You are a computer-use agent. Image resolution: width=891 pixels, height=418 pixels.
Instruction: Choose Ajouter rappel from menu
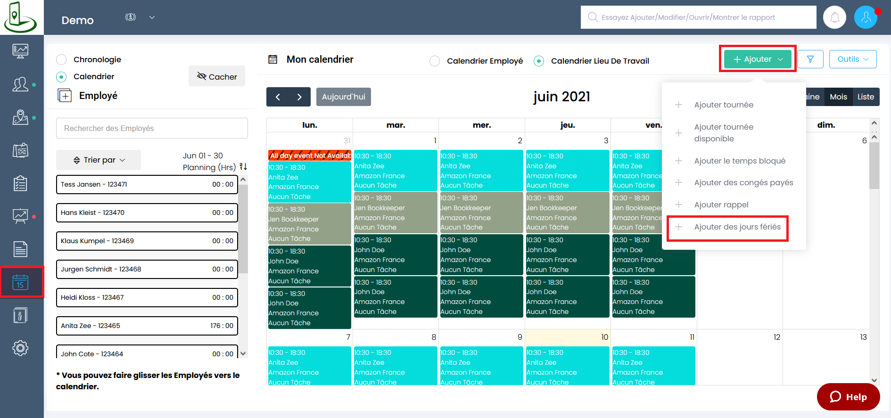pyautogui.click(x=721, y=205)
